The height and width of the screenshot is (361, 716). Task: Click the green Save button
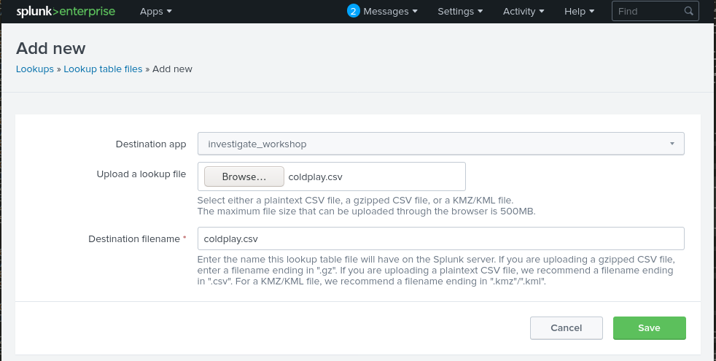click(x=649, y=328)
